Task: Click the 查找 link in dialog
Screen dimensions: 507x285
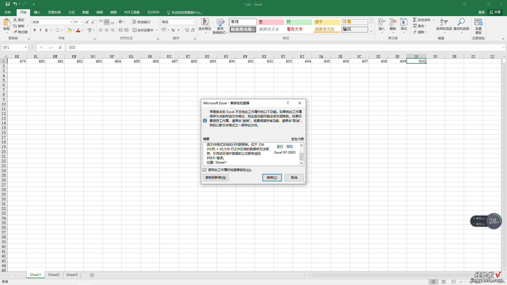Action: point(280,146)
